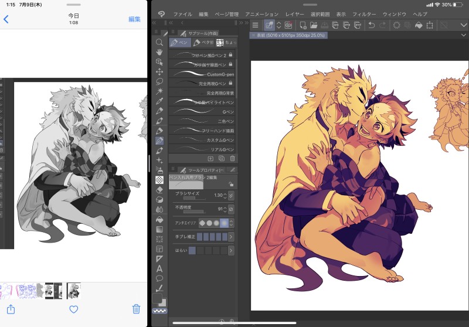Delete the photo with trash in Photos
Image resolution: width=469 pixels, height=327 pixels.
pos(137,309)
